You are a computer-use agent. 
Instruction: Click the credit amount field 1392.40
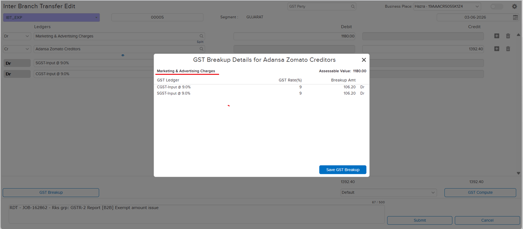(x=423, y=49)
